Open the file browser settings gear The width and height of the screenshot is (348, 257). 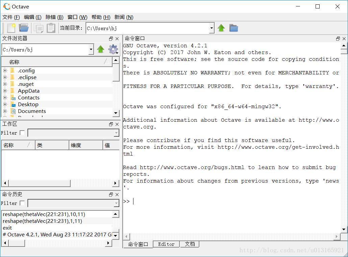113,49
